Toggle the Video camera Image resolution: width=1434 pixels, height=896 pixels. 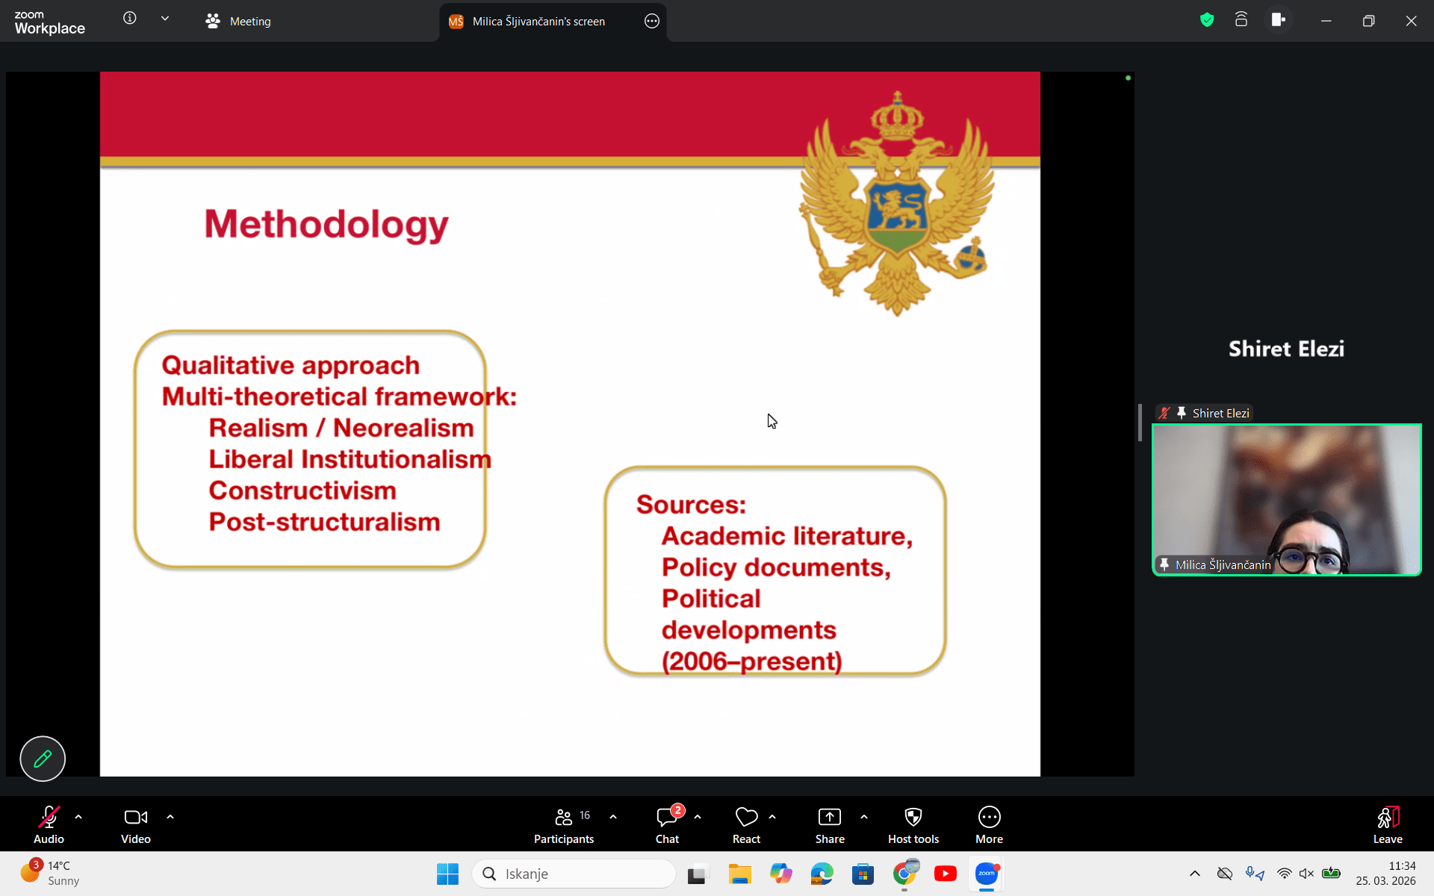135,818
